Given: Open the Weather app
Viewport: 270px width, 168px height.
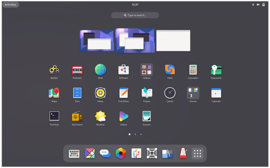Looking at the screenshot, I should click(x=100, y=116).
